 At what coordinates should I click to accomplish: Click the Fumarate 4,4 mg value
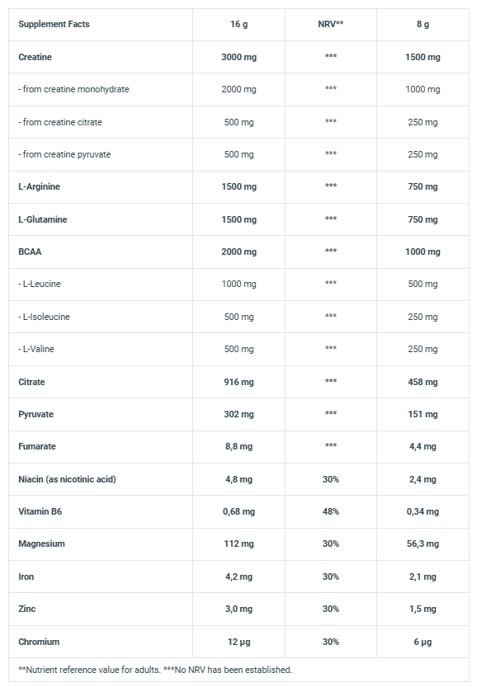coord(423,446)
